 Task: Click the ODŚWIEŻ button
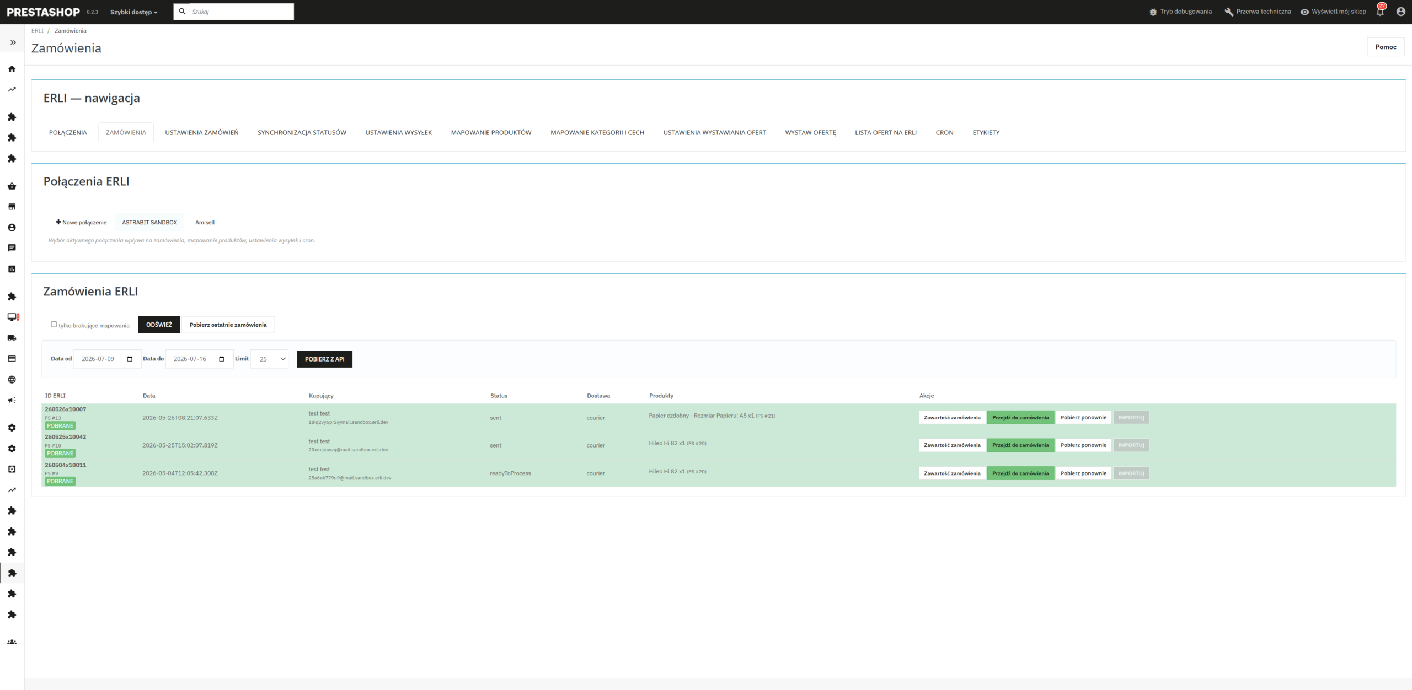pos(159,325)
